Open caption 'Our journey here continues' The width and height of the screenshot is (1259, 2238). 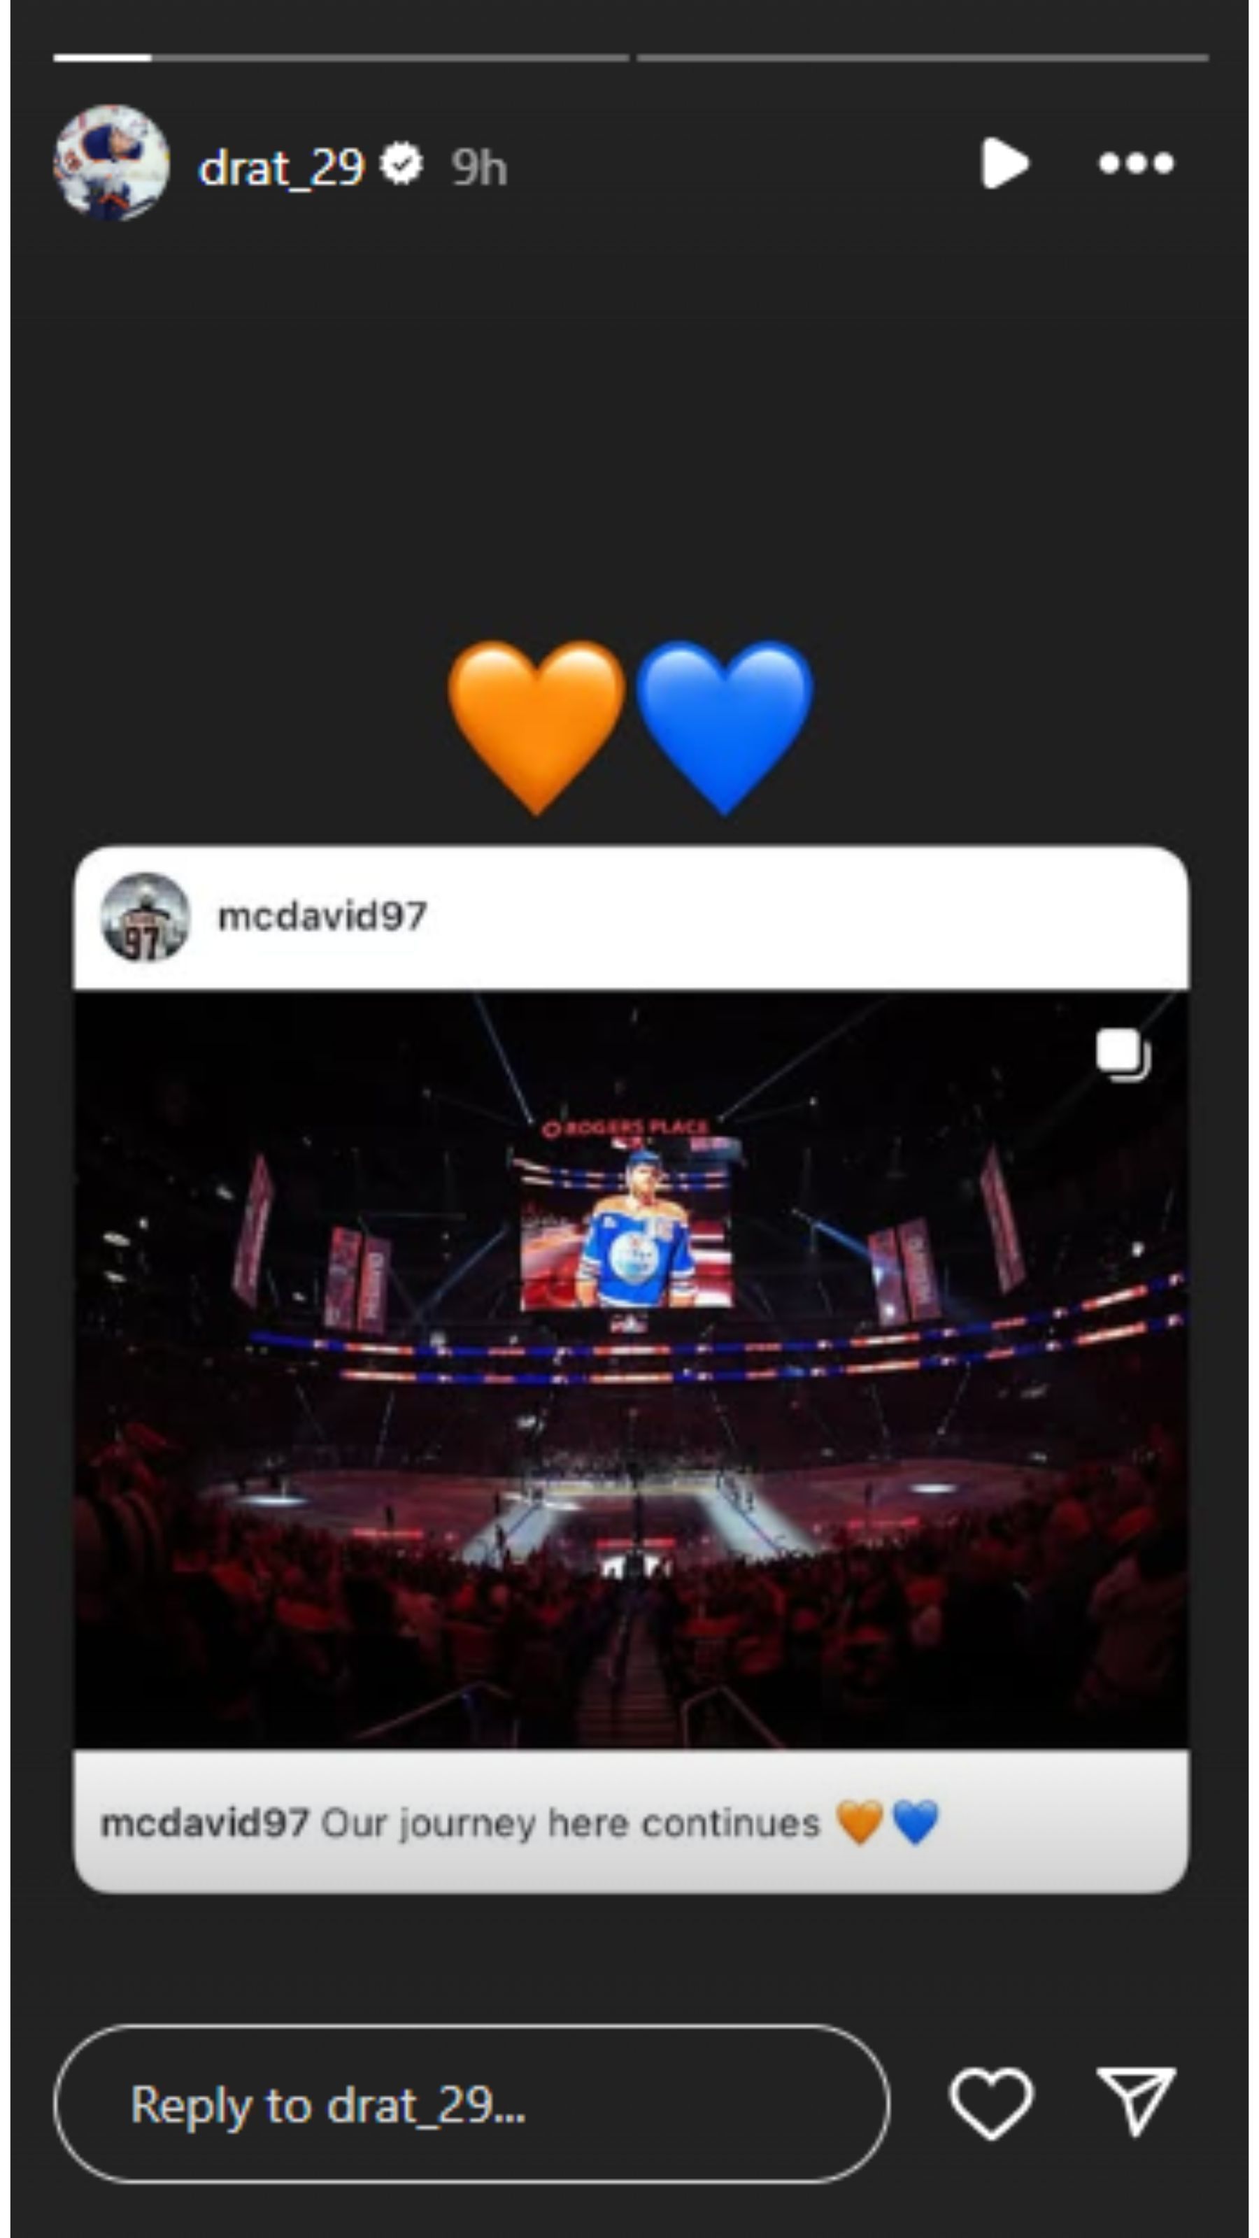click(570, 1823)
